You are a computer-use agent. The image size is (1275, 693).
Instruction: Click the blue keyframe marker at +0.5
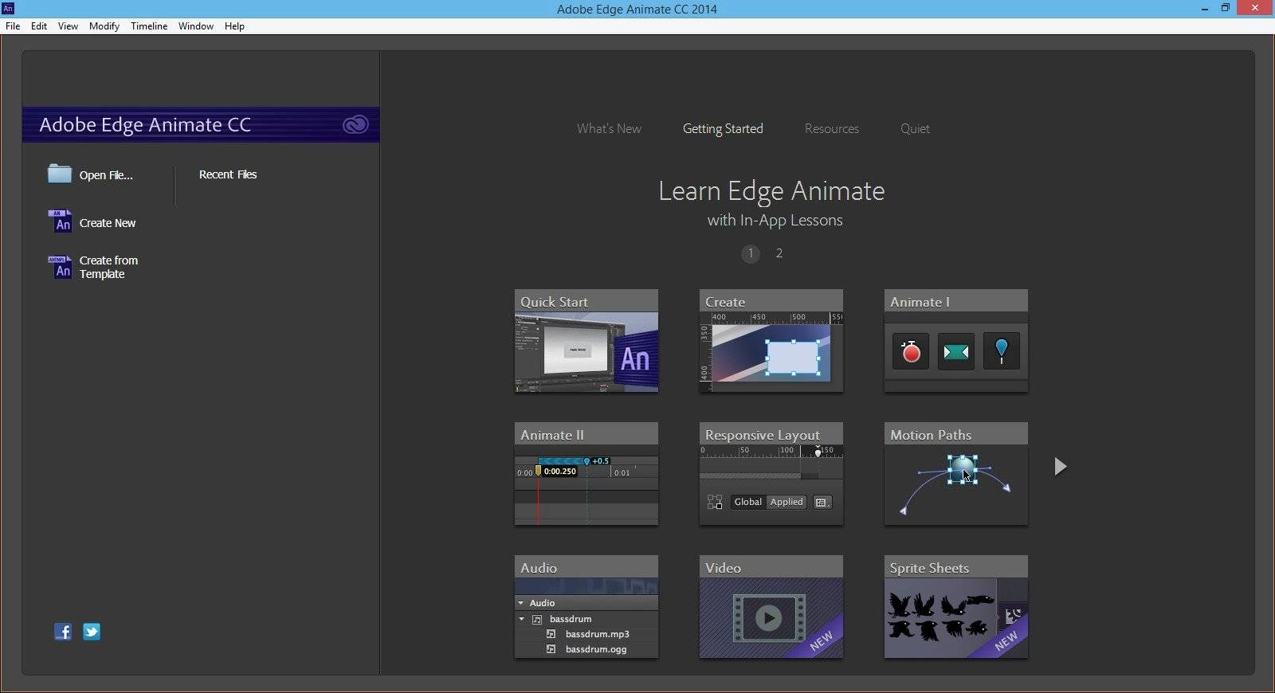coord(587,461)
